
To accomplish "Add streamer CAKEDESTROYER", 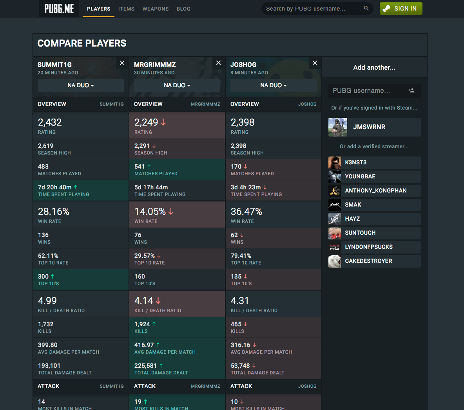I will pos(374,261).
